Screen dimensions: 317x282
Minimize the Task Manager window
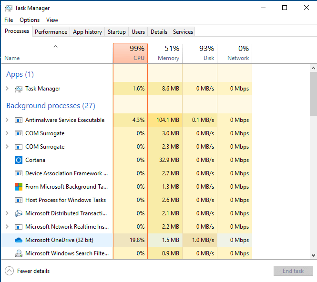coord(263,8)
